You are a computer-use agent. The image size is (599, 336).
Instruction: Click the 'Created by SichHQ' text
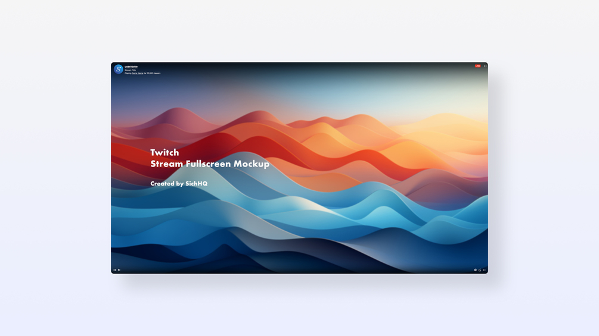click(x=179, y=184)
